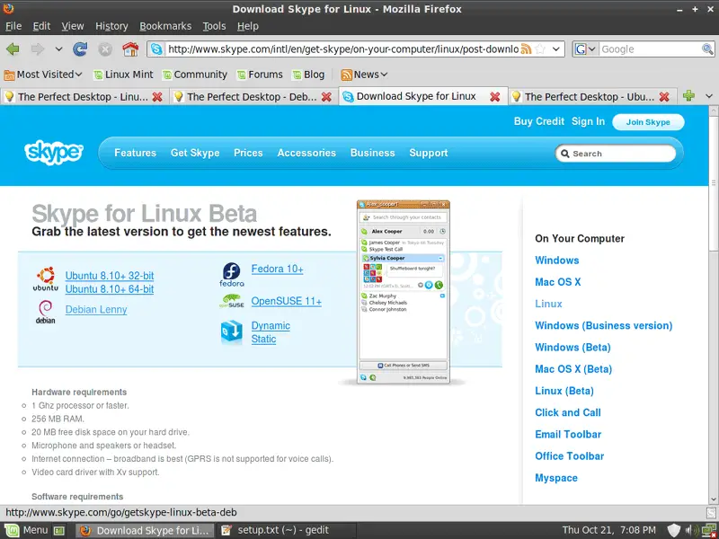The image size is (719, 539).
Task: Open the Bookmarks menu
Action: coord(166,26)
